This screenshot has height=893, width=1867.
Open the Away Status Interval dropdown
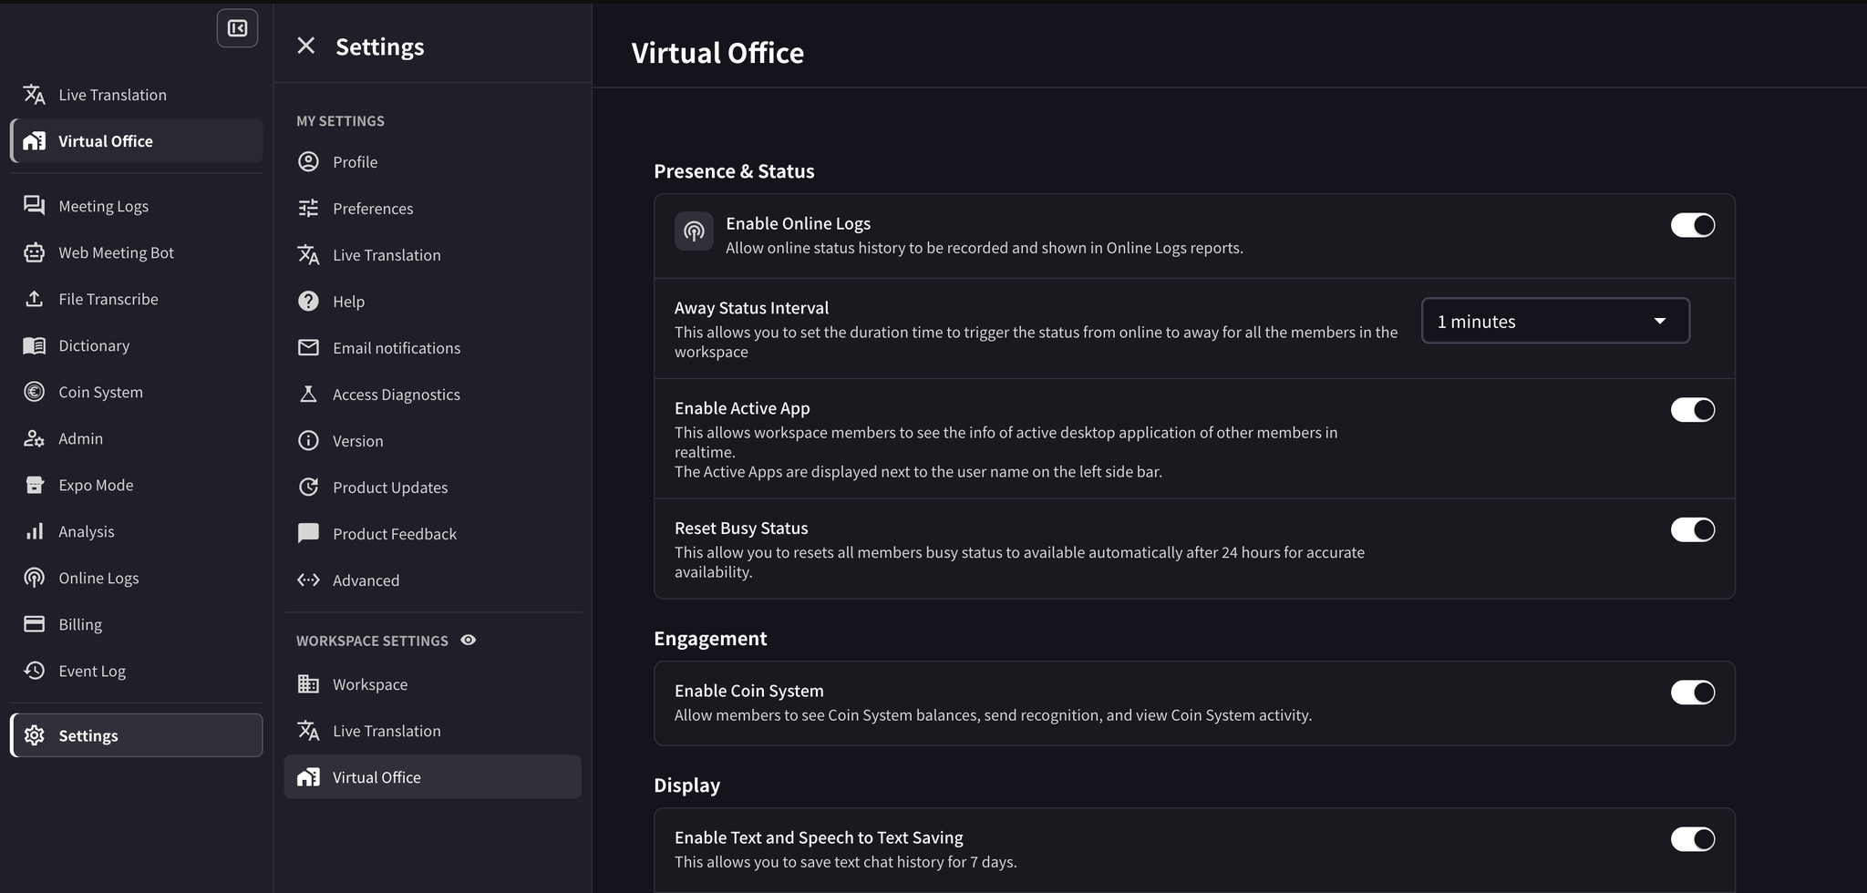[1555, 321]
